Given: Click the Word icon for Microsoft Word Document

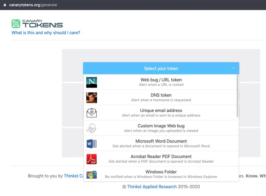Looking at the screenshot, I should 92,144.
